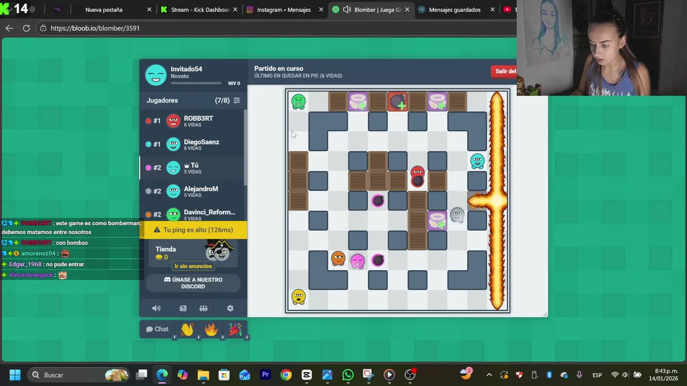Open Windows Start menu
Screen dimensions: 687x386
[14, 375]
